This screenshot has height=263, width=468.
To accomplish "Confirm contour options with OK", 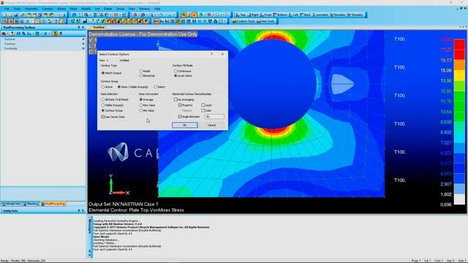I will [185, 125].
